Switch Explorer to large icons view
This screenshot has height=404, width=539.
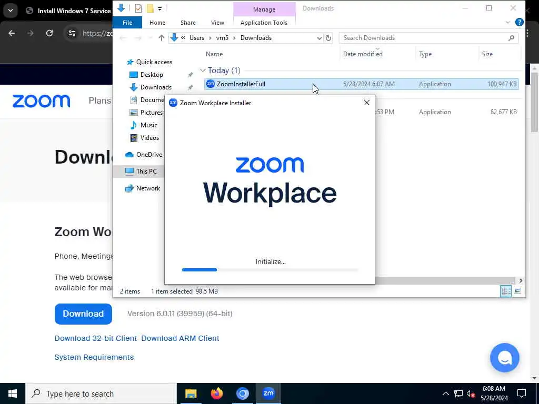click(x=517, y=291)
